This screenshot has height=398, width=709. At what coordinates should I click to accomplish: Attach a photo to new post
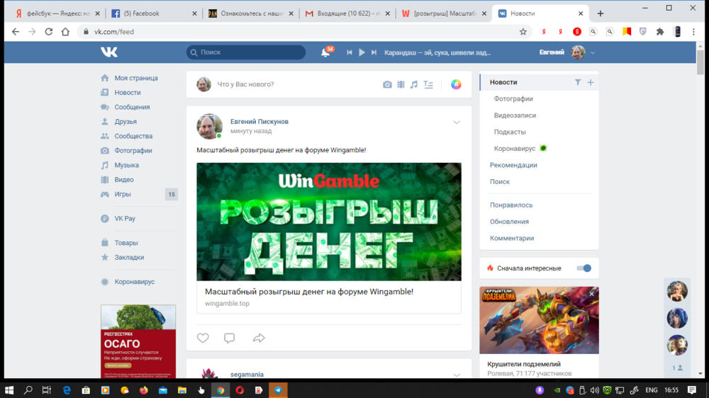[x=387, y=84]
